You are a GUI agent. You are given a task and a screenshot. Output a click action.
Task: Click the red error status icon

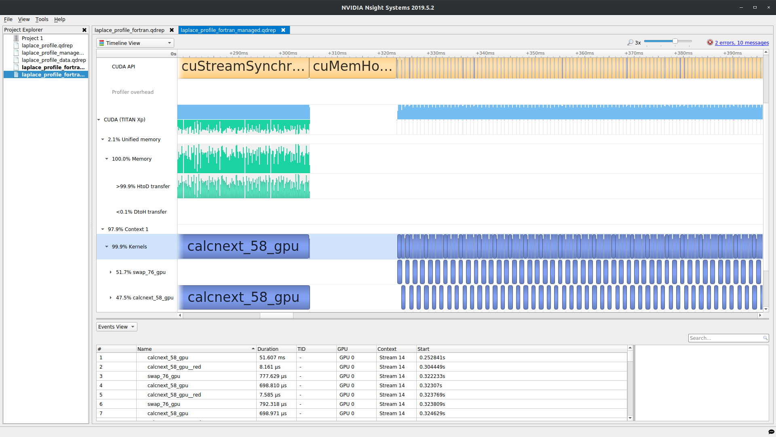710,42
